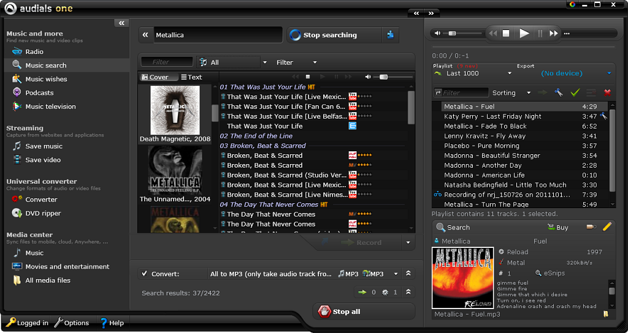The image size is (628, 333).
Task: Open the All media type dropdown
Action: point(232,62)
